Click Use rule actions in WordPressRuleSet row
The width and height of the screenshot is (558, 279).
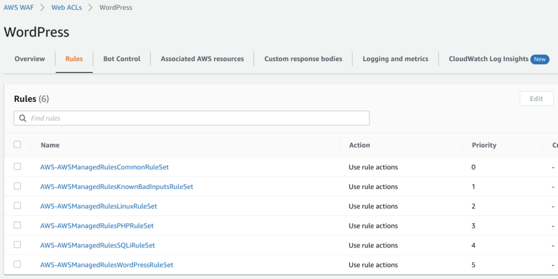[x=373, y=265]
